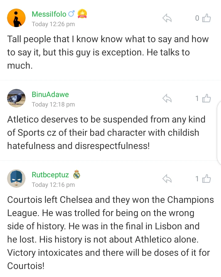Viewport: 221px width, 277px height.
Task: Tap the like count on Rutbceptuz's comment
Action: tap(197, 179)
